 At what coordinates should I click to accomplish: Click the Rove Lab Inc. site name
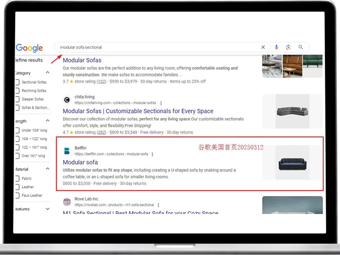[86, 199]
